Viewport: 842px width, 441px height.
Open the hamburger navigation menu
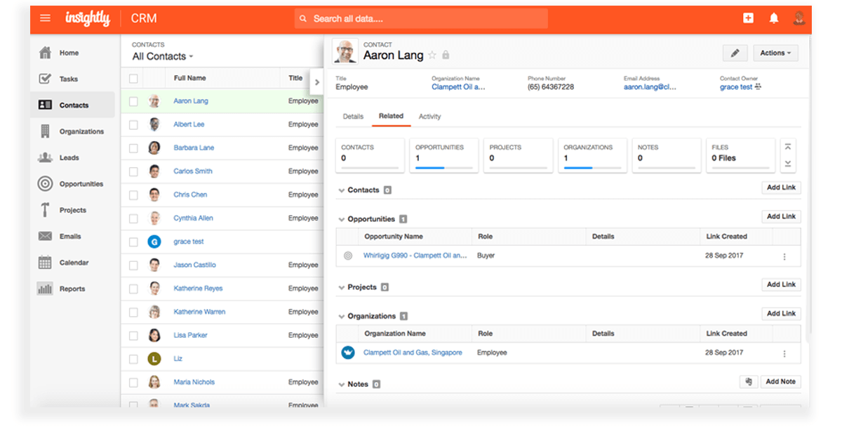45,18
